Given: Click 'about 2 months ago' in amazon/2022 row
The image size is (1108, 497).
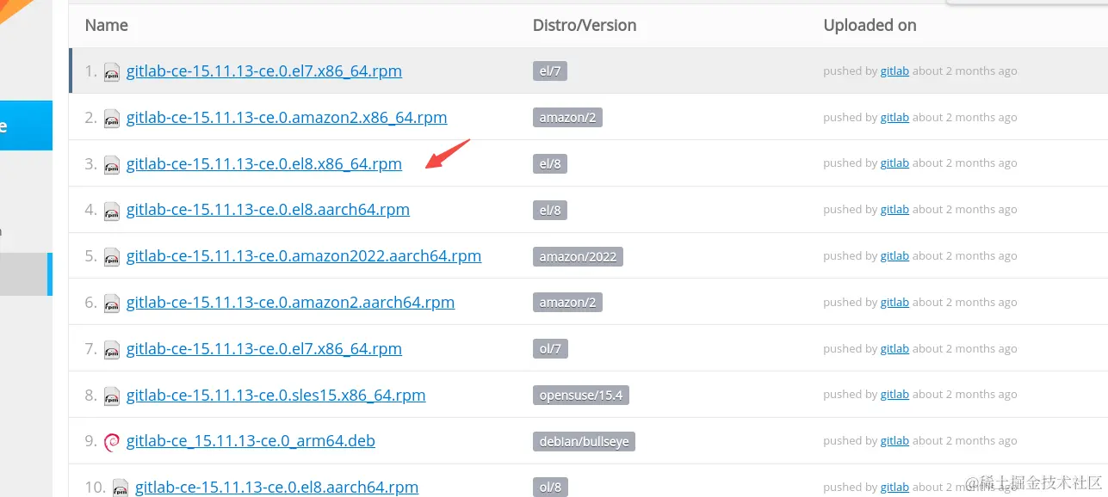Looking at the screenshot, I should 965,256.
